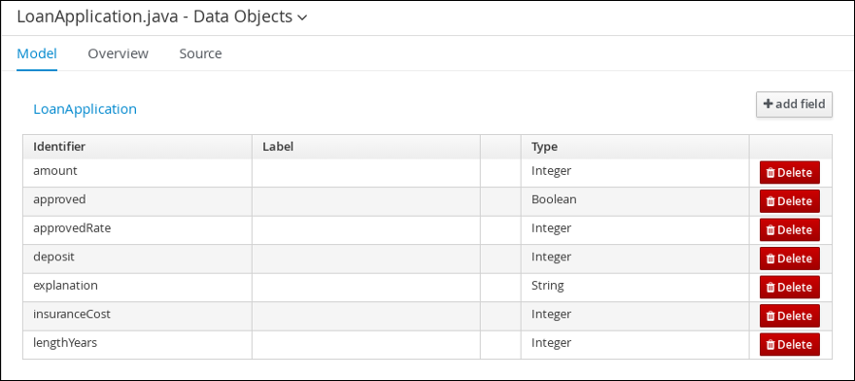The height and width of the screenshot is (381, 855).
Task: Delete the approved field
Action: (x=790, y=201)
